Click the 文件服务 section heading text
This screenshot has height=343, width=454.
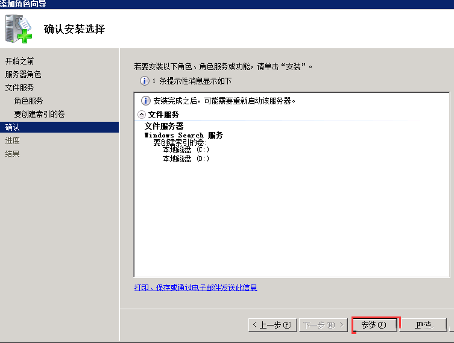coord(163,115)
